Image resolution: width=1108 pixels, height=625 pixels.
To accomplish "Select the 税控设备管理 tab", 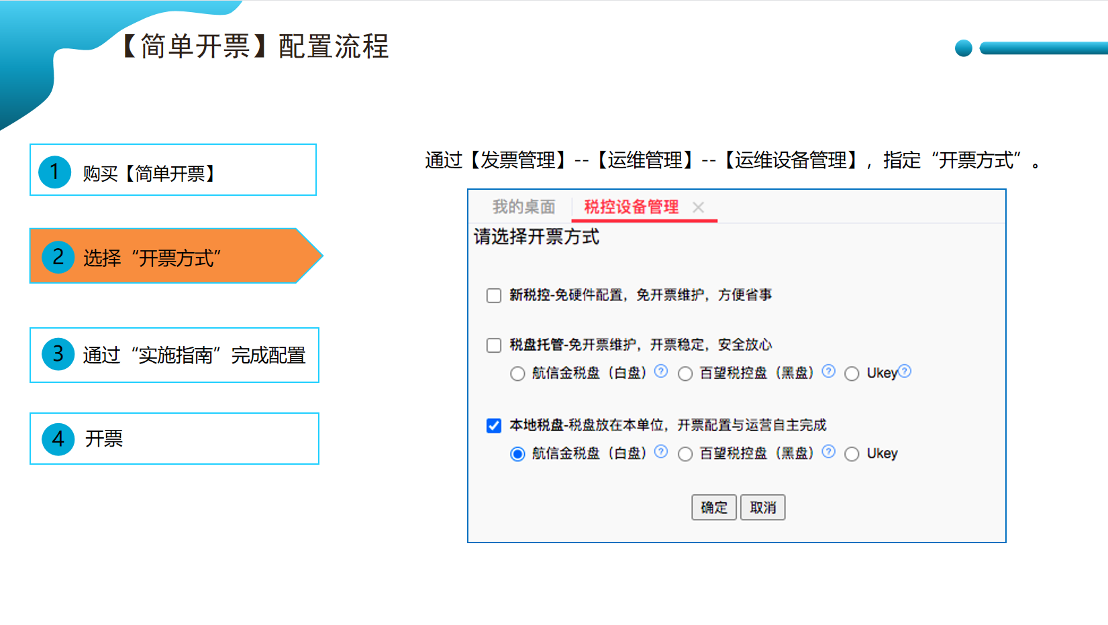I will pyautogui.click(x=632, y=207).
